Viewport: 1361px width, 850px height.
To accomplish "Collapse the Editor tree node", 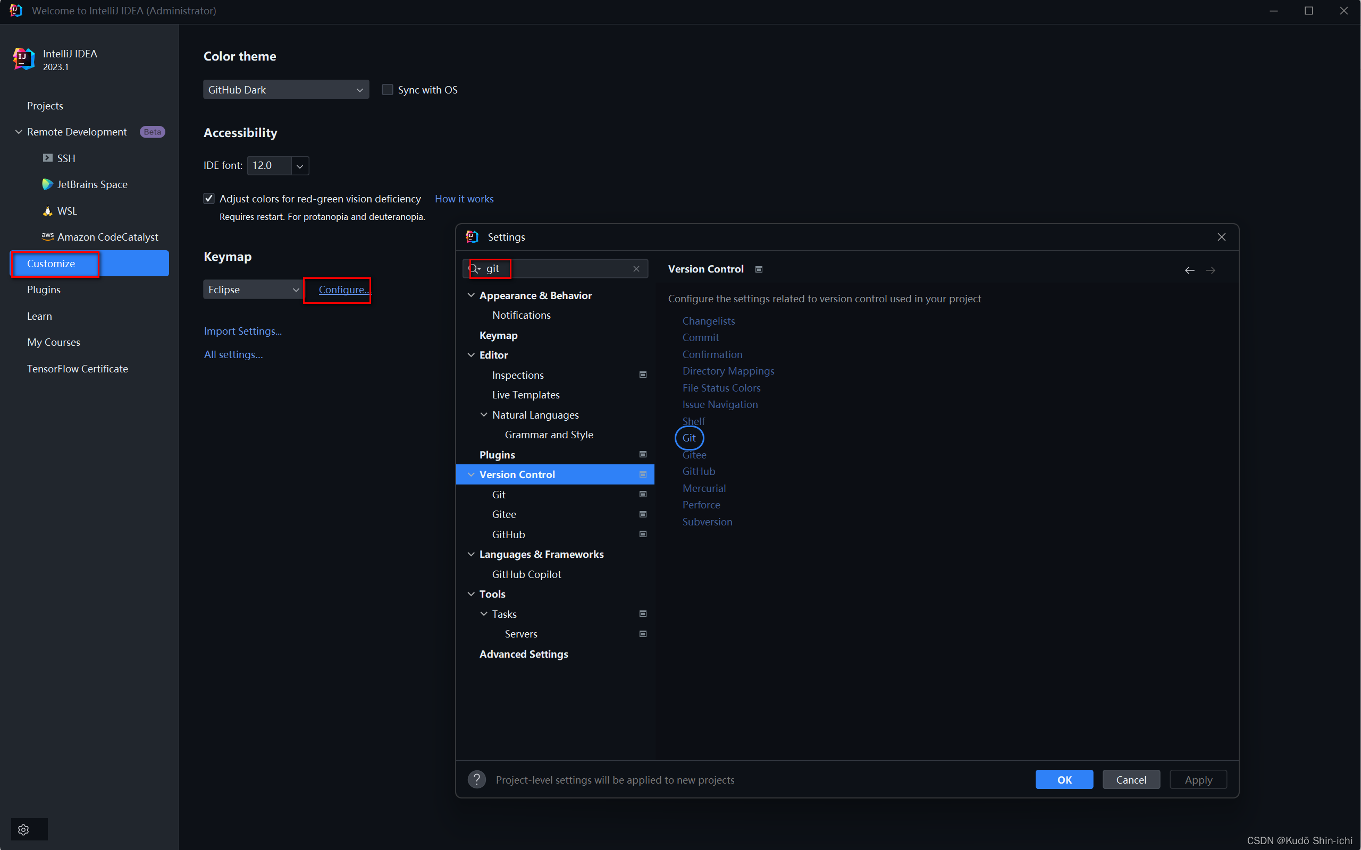I will pyautogui.click(x=471, y=355).
